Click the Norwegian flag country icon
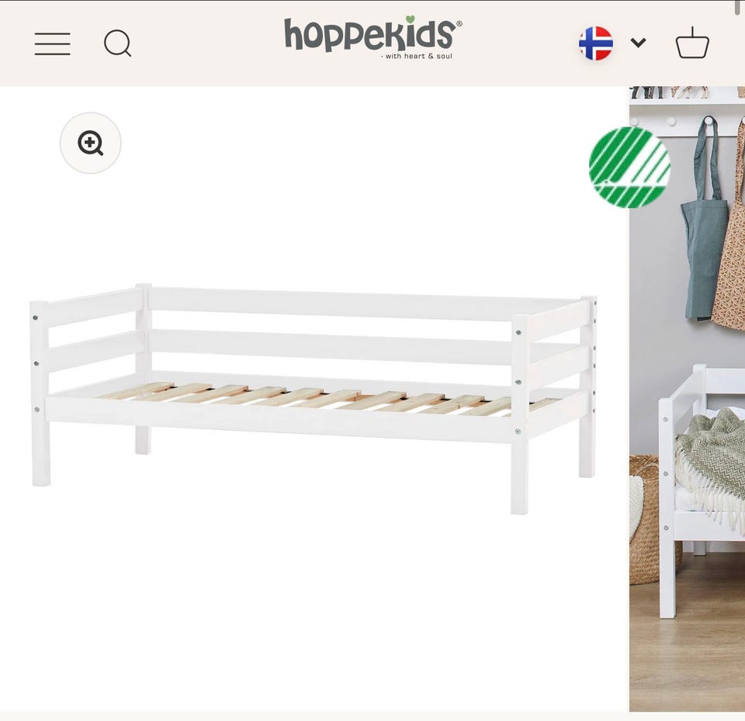Image resolution: width=745 pixels, height=721 pixels. (596, 43)
